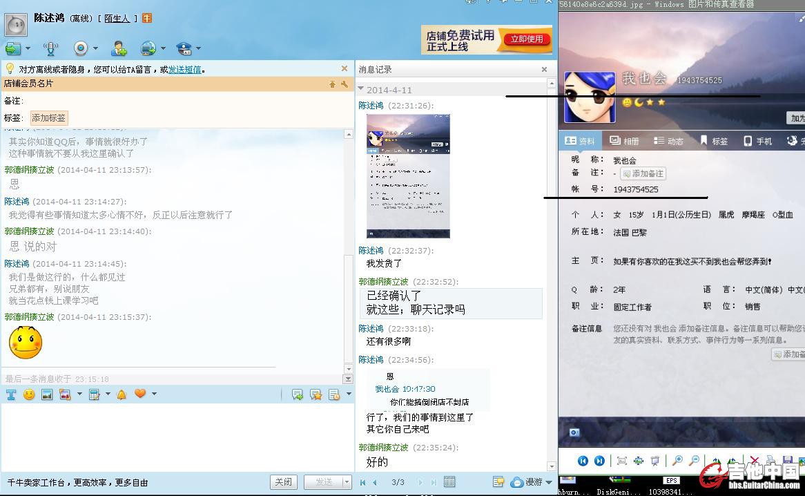Collapse the 2014-4-11 date group
This screenshot has width=805, height=496.
360,89
